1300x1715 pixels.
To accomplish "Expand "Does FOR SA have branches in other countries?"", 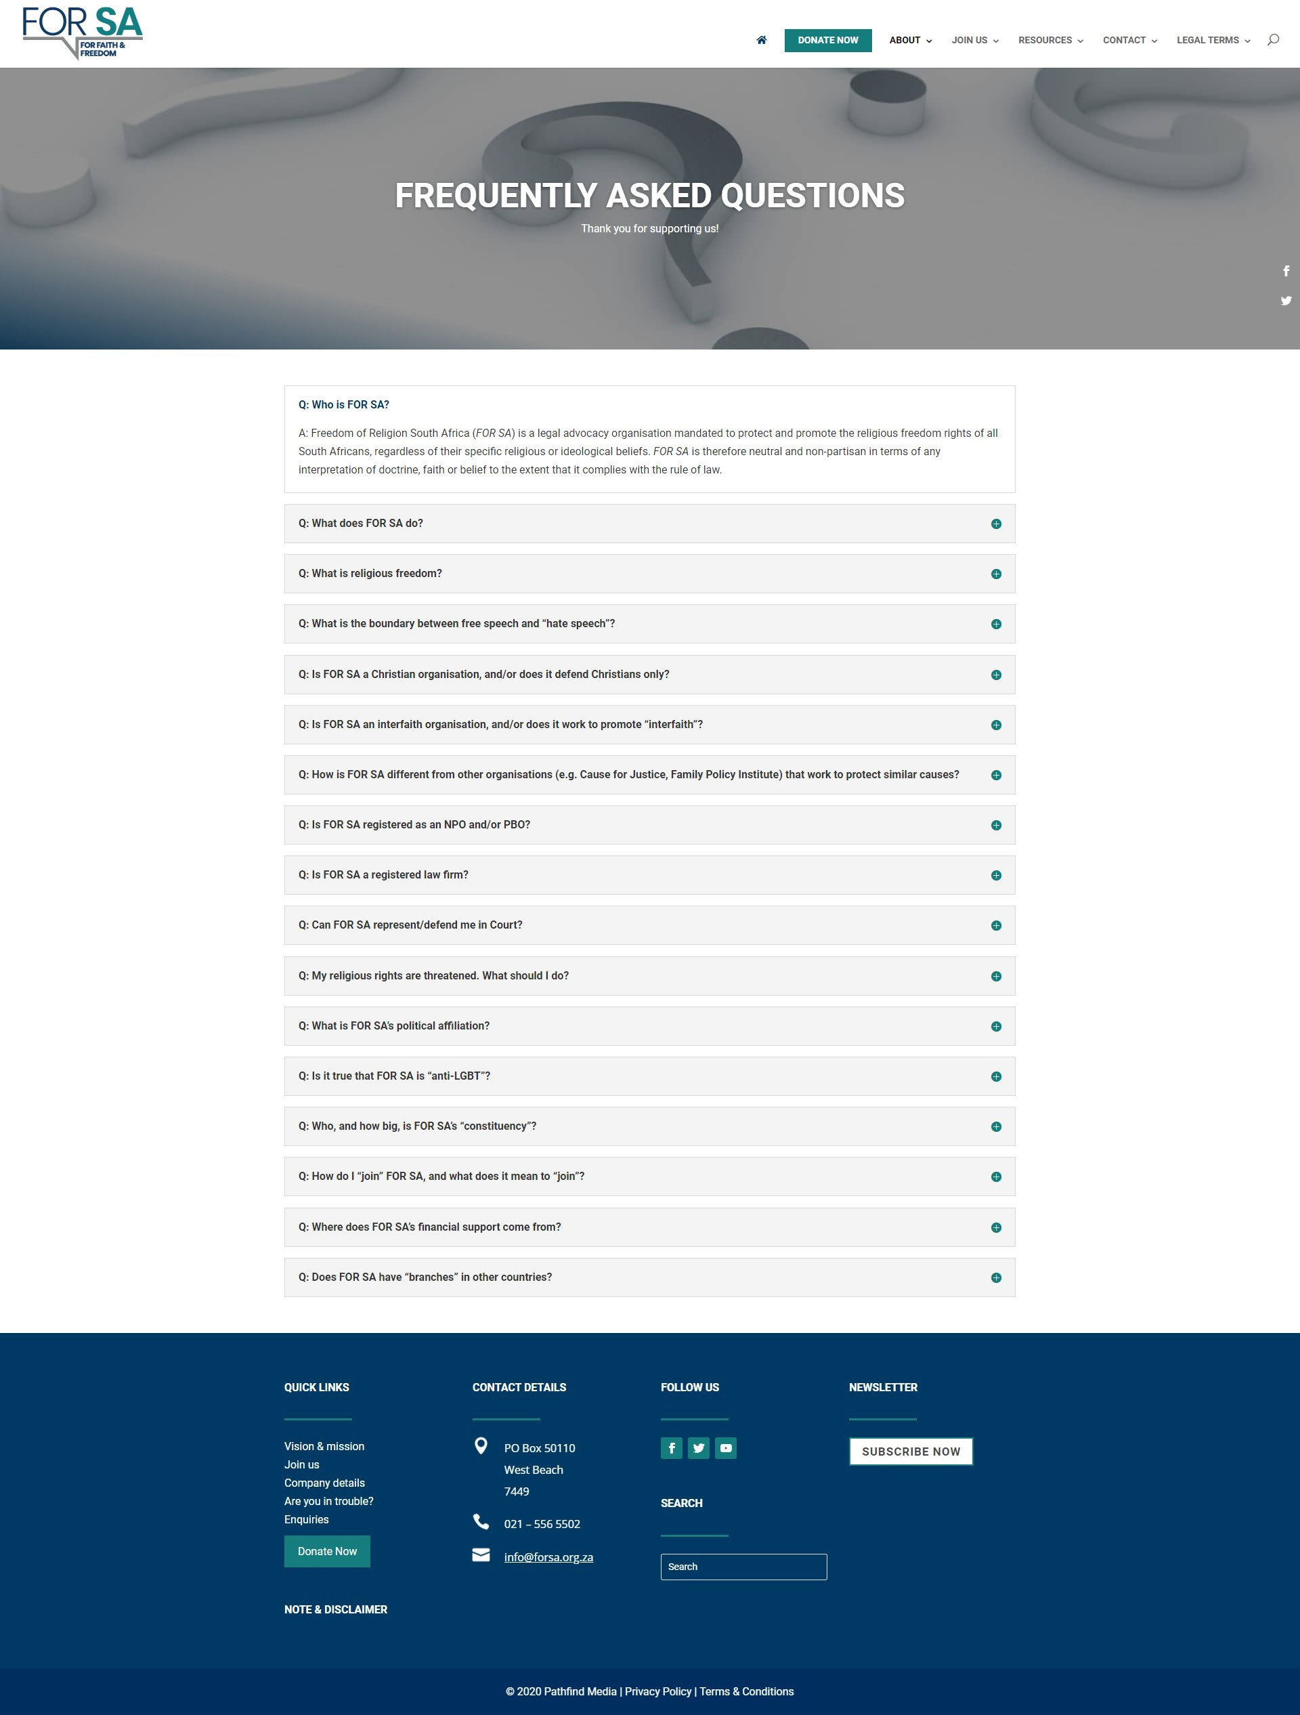I will (x=425, y=1277).
